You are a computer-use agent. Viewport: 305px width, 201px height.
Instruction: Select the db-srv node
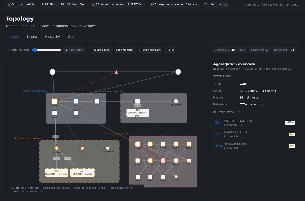[x=76, y=101]
